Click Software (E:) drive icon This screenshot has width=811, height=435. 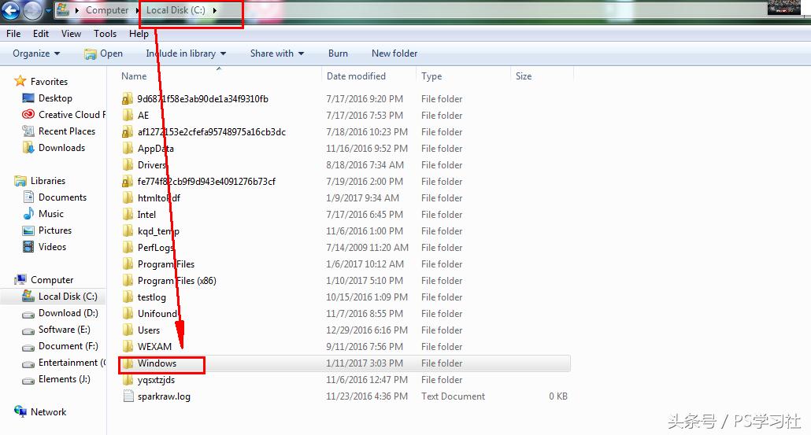pyautogui.click(x=28, y=330)
